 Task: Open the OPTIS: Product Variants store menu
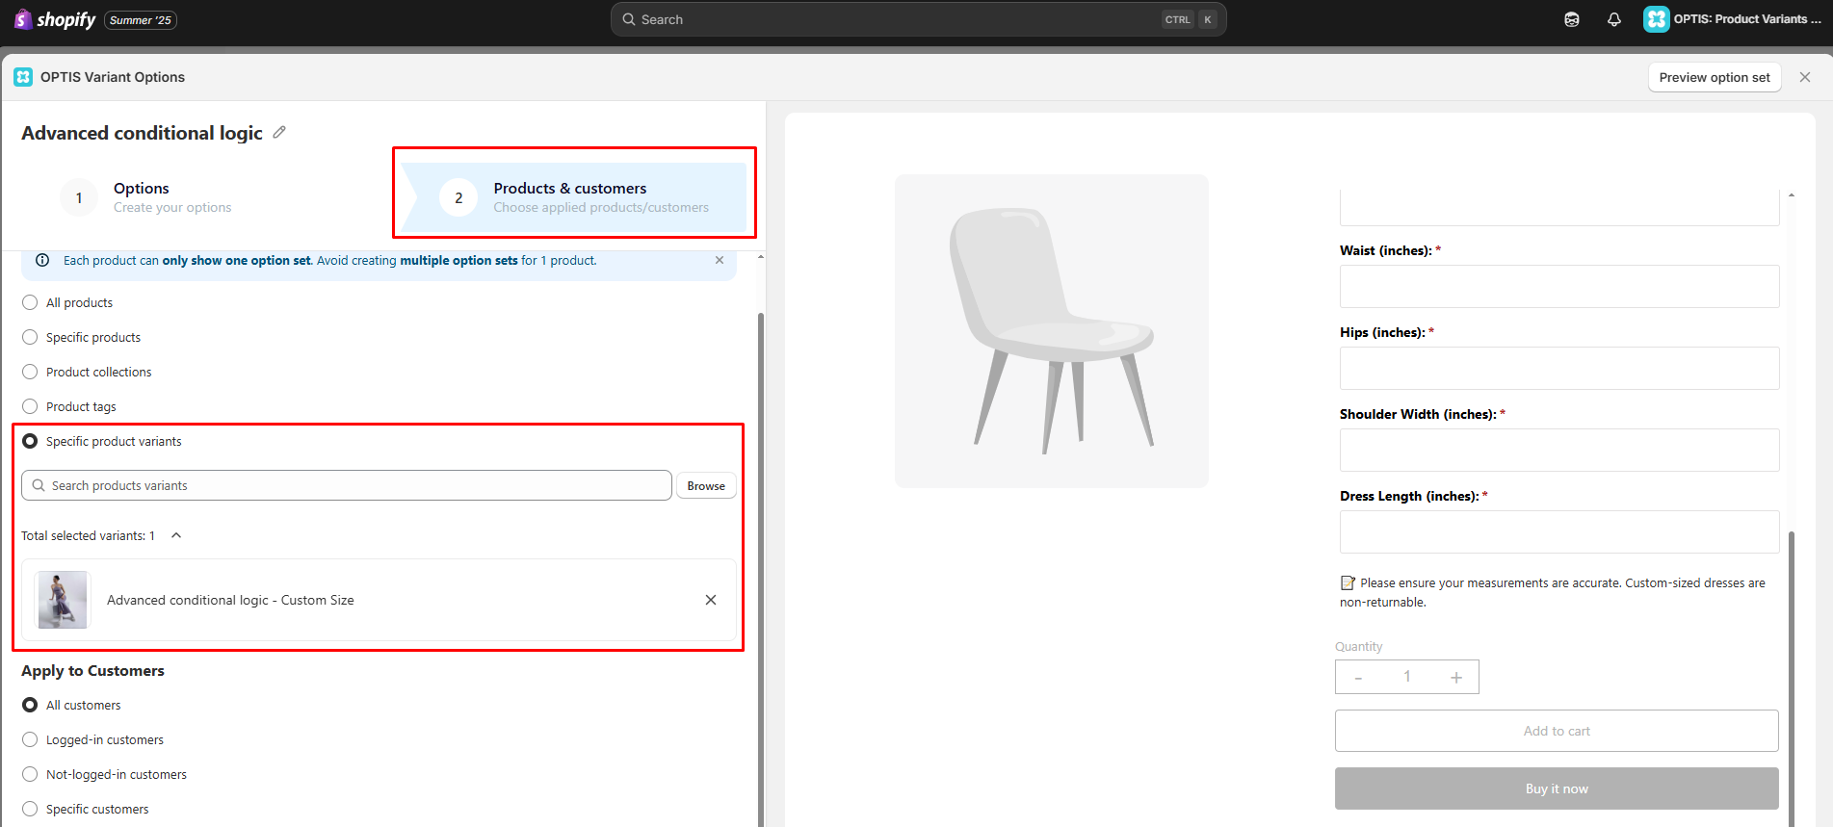pyautogui.click(x=1732, y=19)
